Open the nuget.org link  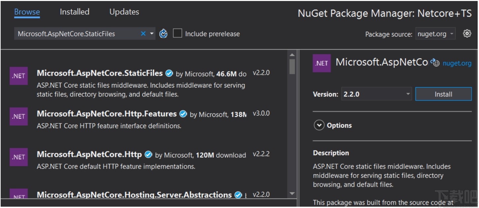457,63
